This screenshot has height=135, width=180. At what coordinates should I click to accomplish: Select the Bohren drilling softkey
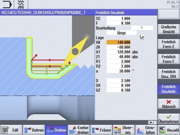34,130
